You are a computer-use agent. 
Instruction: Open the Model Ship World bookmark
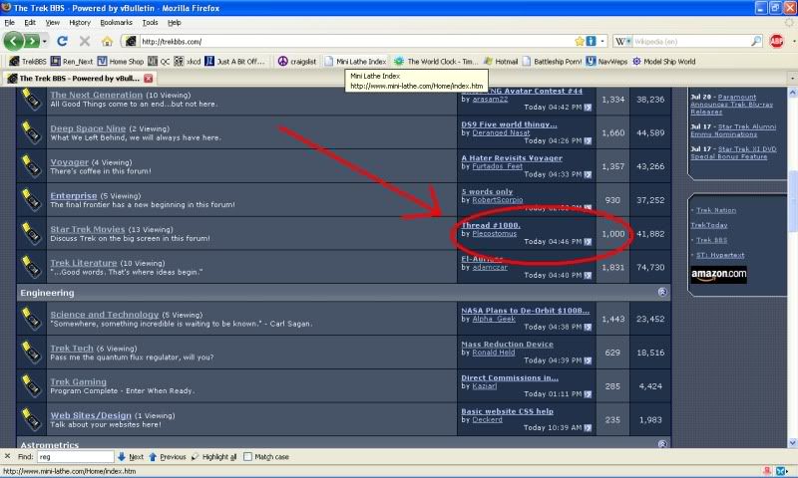664,62
